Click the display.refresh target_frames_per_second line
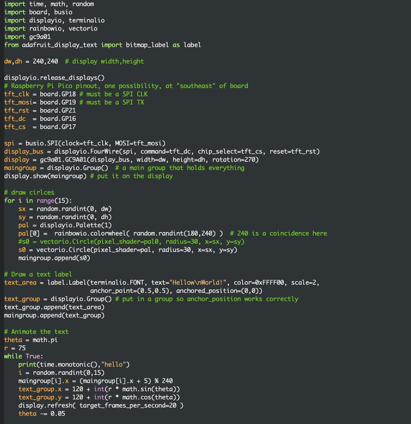Image resolution: width=411 pixels, height=424 pixels. (x=101, y=406)
